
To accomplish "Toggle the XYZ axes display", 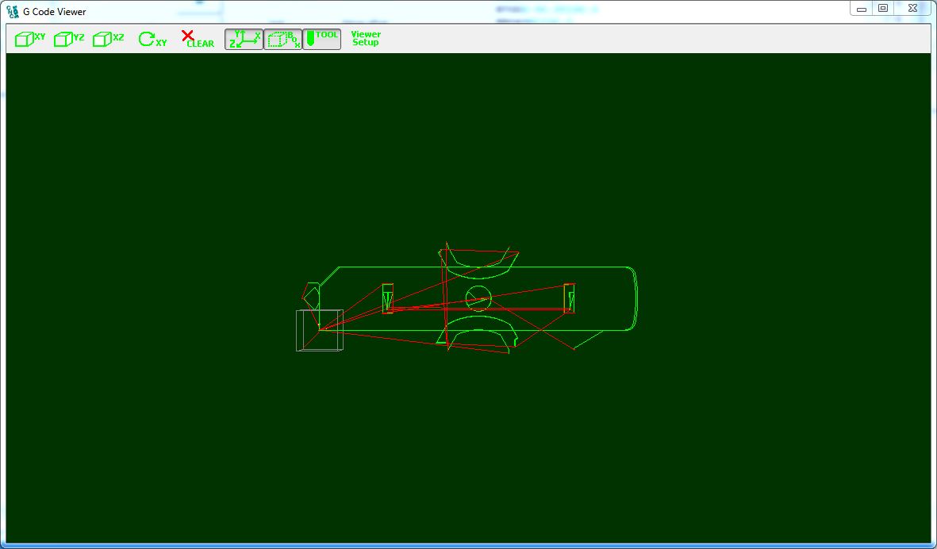I will [244, 39].
